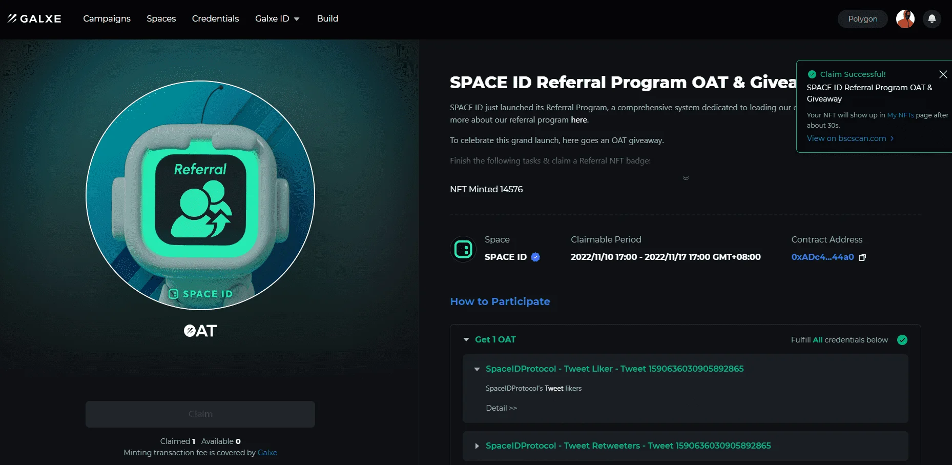
Task: Click the Available 0 count text
Action: pos(221,441)
